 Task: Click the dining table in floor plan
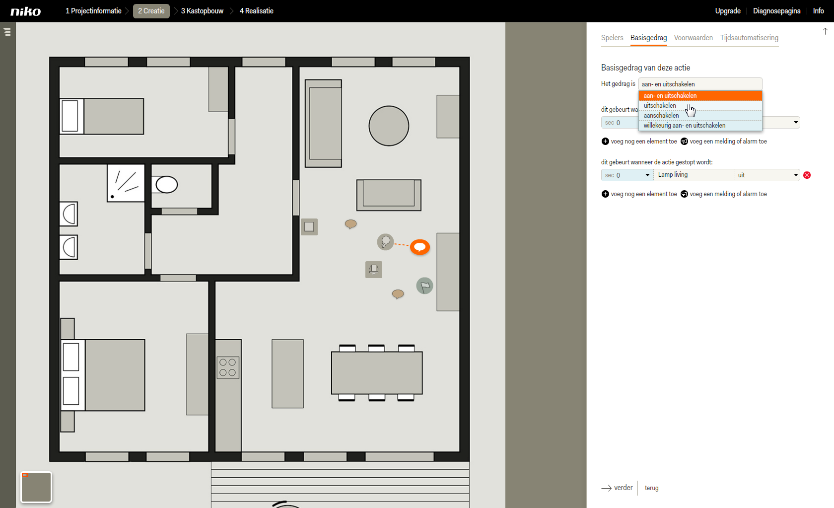[x=377, y=373]
